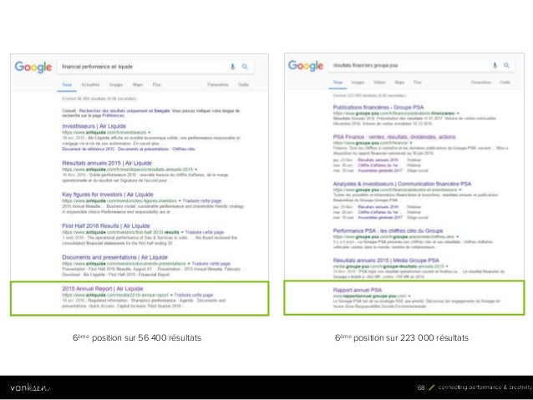Click the magnifier icon in the groupe PSA search box
Viewport: 533px width, 400px height.
[x=506, y=65]
